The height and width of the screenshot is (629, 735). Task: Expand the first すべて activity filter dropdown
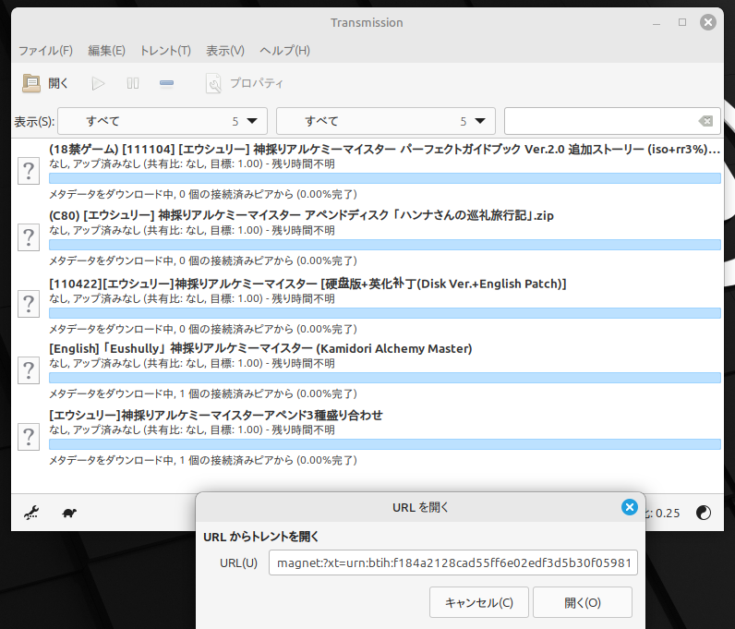click(163, 121)
